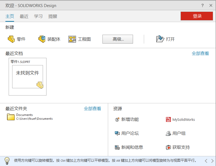Click the 获取支持 medical kit icon

168,147
